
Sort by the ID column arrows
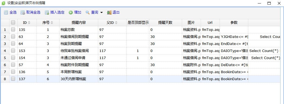click(29, 23)
